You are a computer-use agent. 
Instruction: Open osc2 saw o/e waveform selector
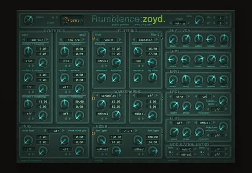pyautogui.click(x=72, y=40)
